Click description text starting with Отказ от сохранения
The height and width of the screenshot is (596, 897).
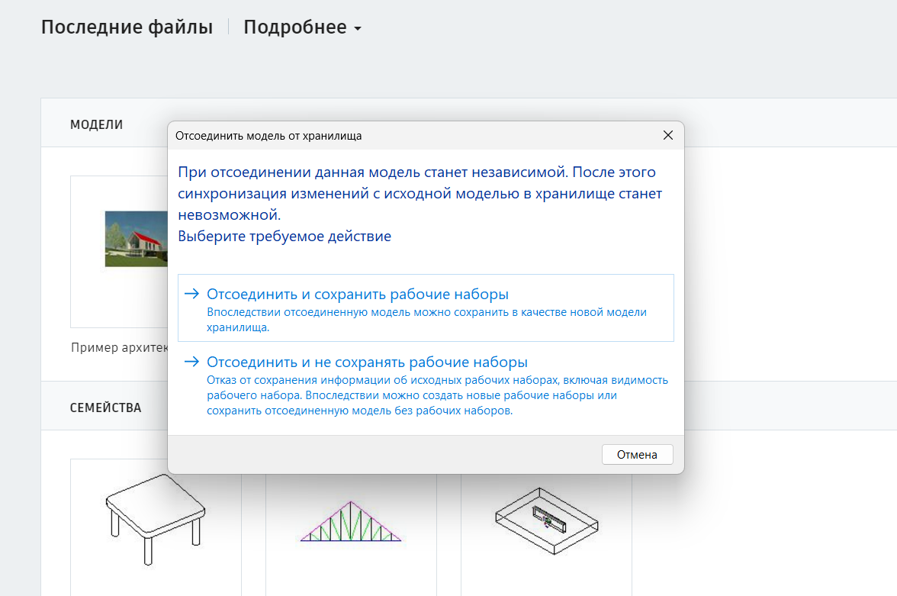[437, 395]
